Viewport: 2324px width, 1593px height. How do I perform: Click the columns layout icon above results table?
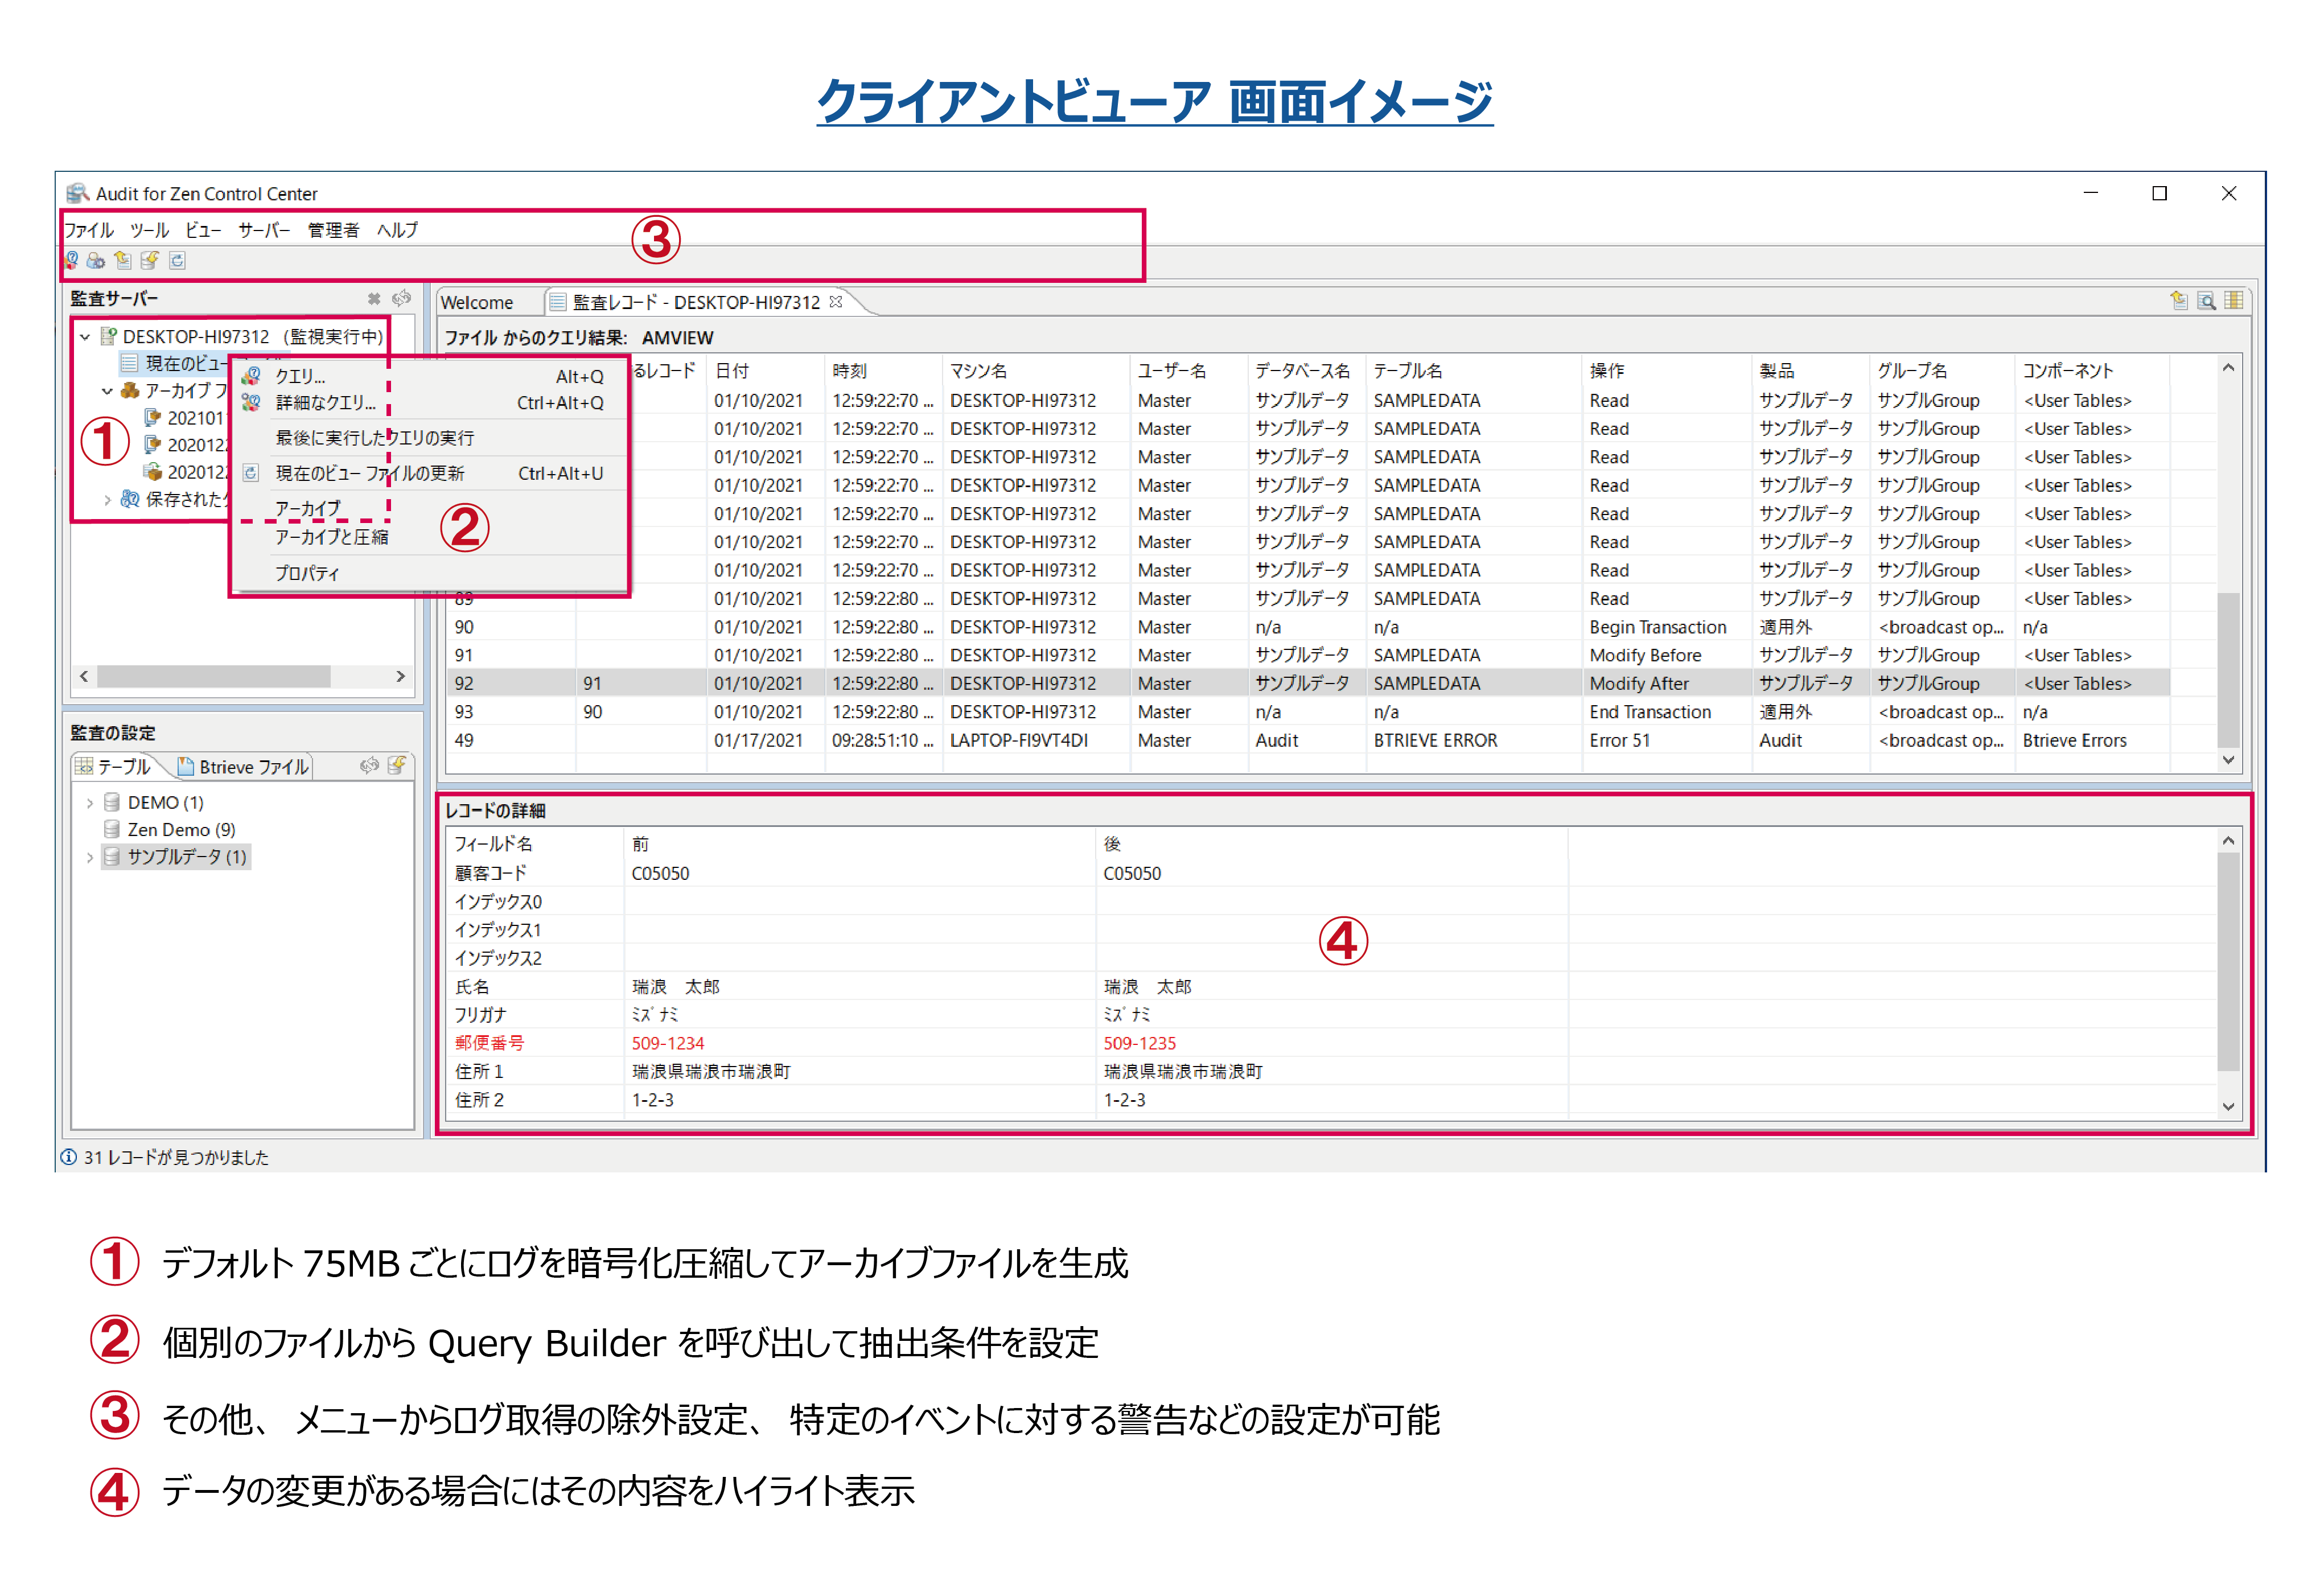[x=2234, y=301]
